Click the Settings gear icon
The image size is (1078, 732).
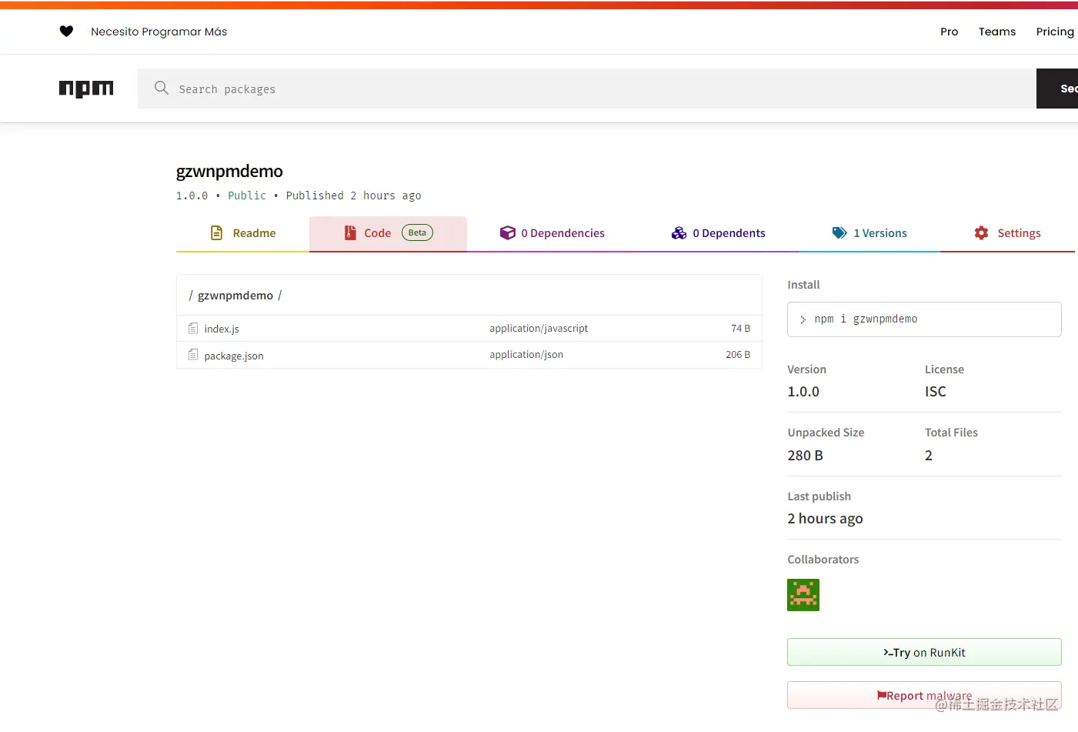[x=981, y=233]
